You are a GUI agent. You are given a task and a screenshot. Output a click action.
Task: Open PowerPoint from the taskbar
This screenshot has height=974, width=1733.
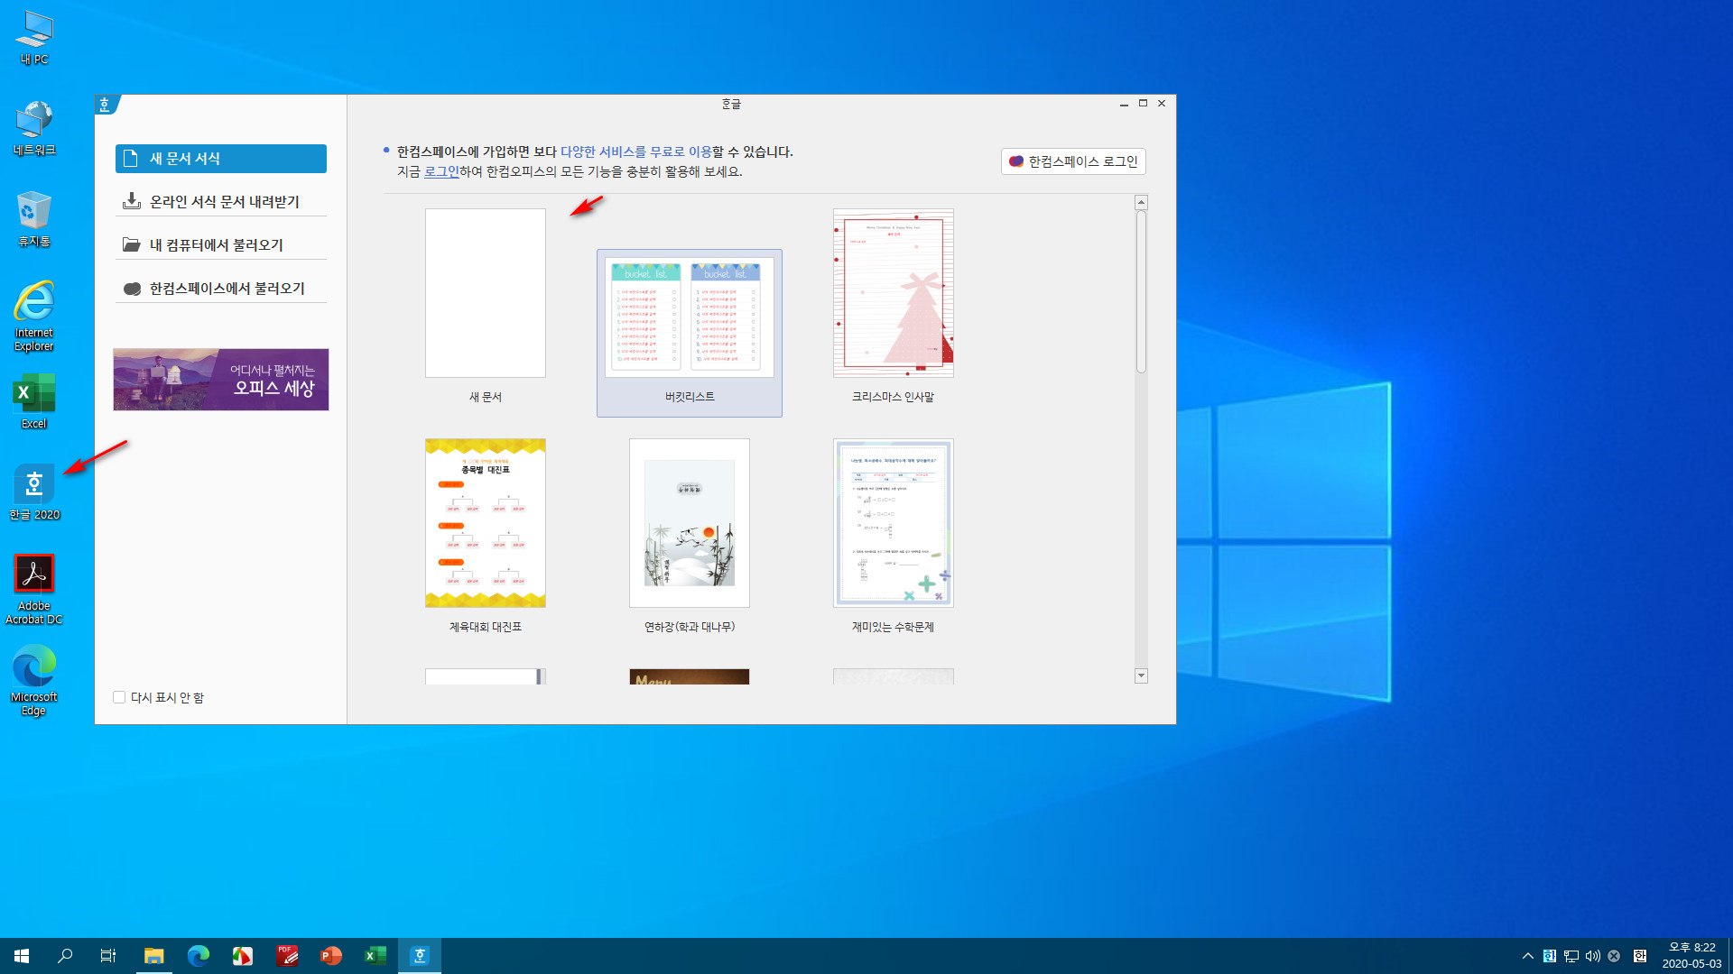click(x=331, y=956)
